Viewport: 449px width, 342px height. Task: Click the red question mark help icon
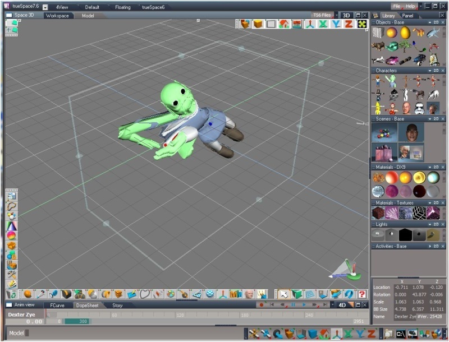click(363, 294)
